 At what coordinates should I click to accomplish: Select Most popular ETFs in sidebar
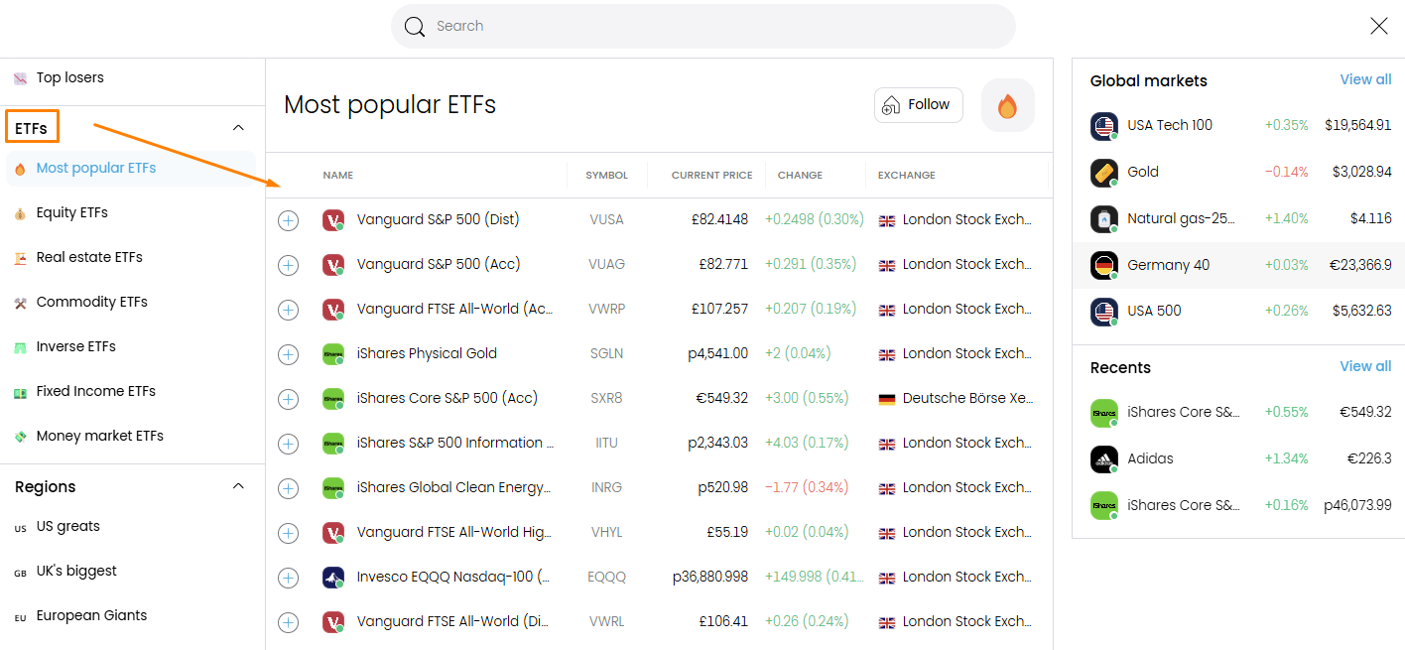point(131,169)
